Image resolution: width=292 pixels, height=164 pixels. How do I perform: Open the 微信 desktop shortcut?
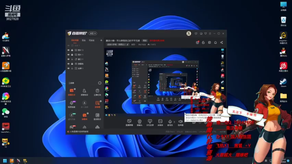tap(6, 113)
